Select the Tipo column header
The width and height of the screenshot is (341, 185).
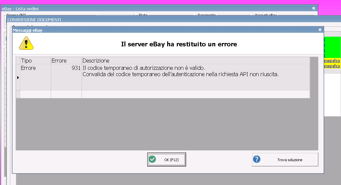pyautogui.click(x=35, y=61)
